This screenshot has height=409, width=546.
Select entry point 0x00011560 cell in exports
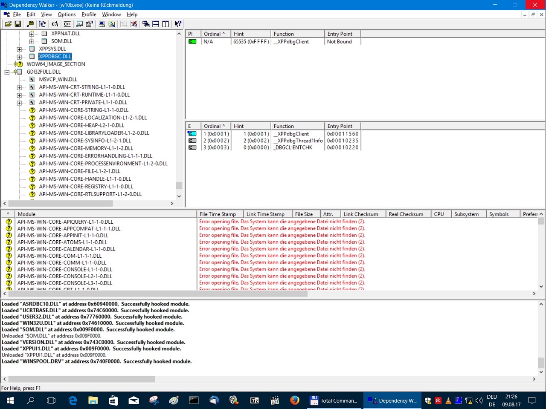(343, 134)
